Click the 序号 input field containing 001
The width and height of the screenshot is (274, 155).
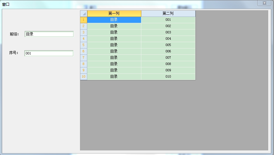49,53
